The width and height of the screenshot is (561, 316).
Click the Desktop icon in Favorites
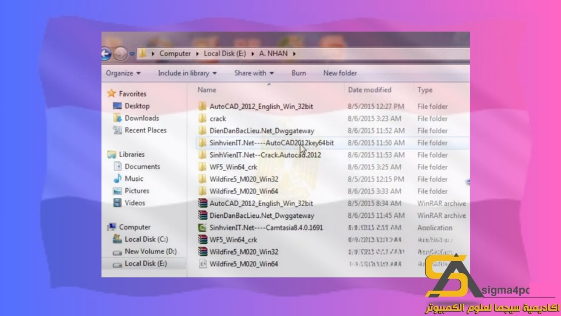(x=117, y=106)
